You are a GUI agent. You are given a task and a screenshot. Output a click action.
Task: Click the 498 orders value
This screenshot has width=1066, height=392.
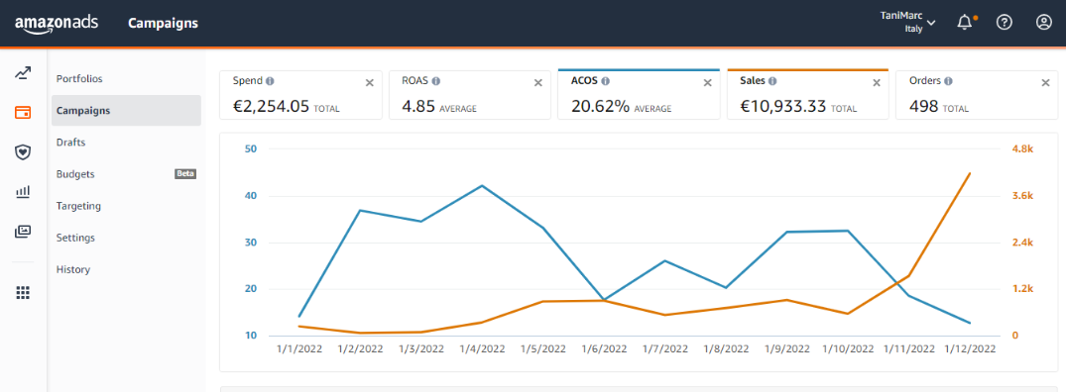(x=923, y=106)
